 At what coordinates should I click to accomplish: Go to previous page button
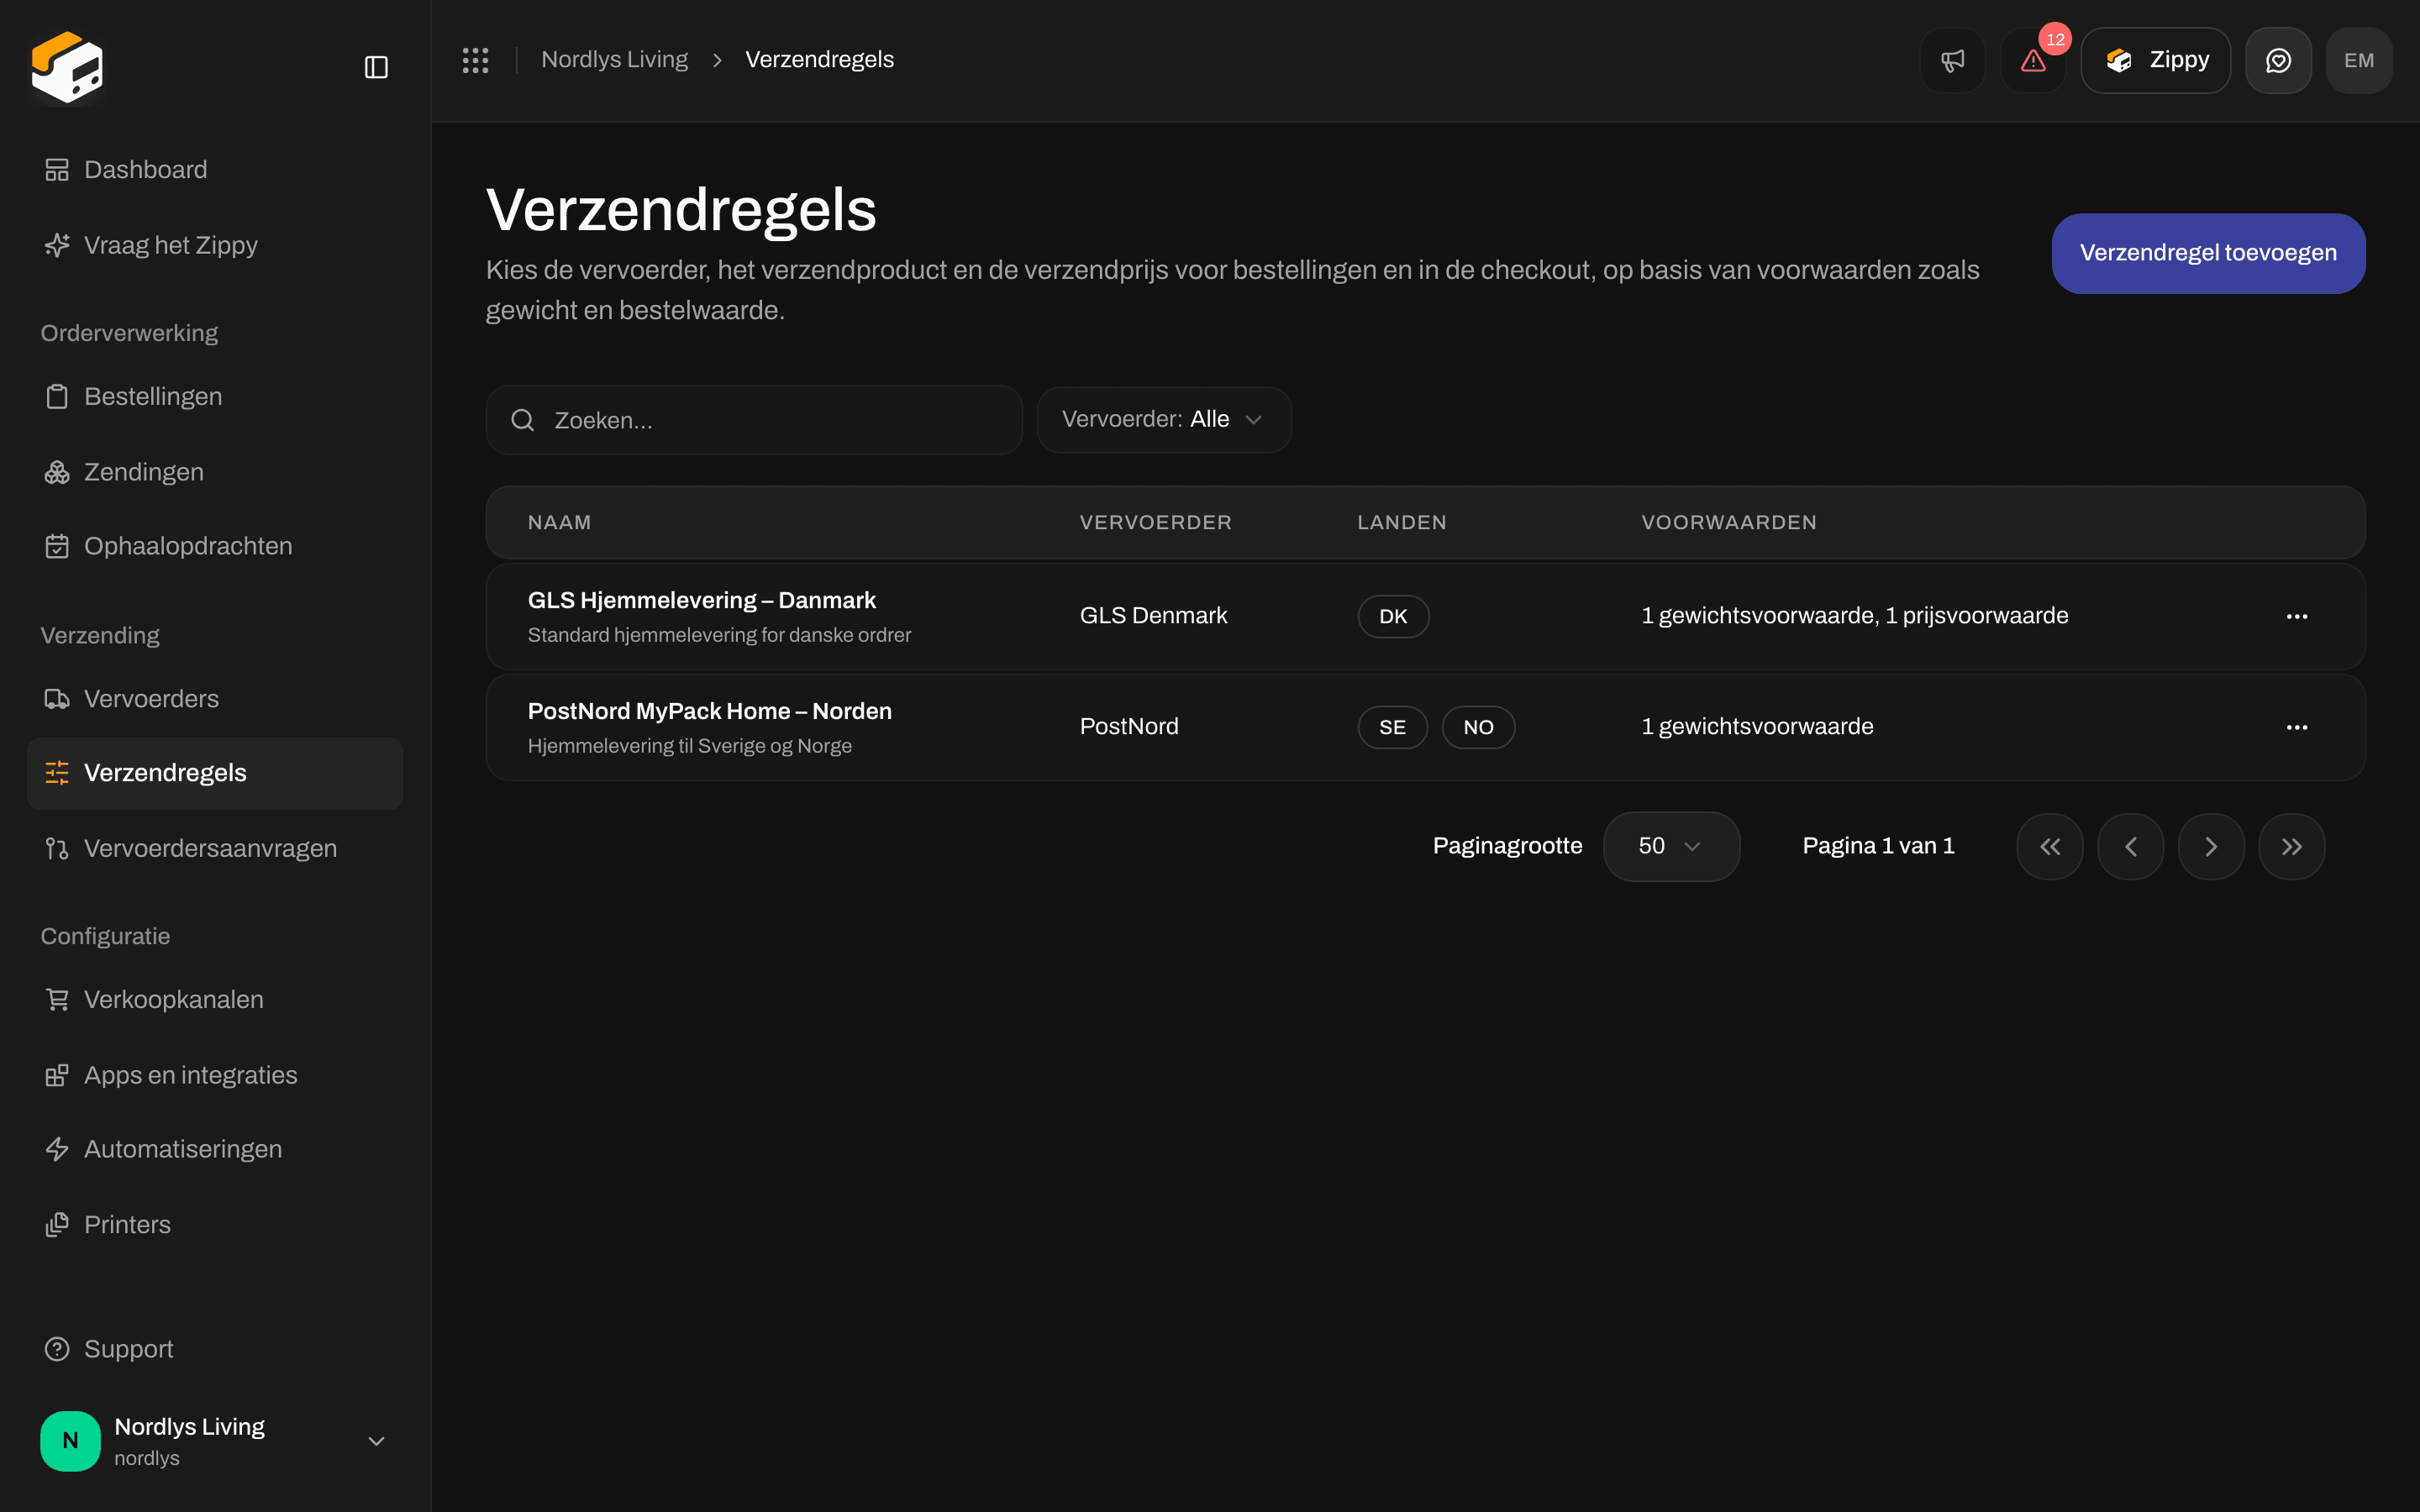click(x=2130, y=847)
